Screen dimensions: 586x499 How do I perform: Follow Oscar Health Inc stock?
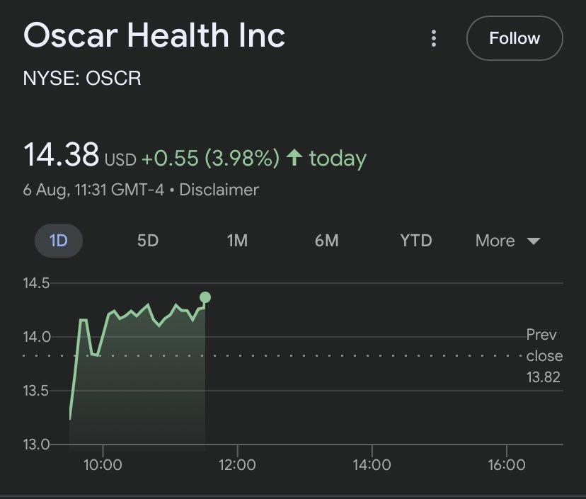click(x=515, y=38)
